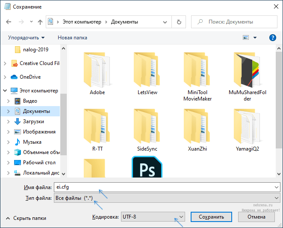Refresh the Documents folder view

pos(179,22)
